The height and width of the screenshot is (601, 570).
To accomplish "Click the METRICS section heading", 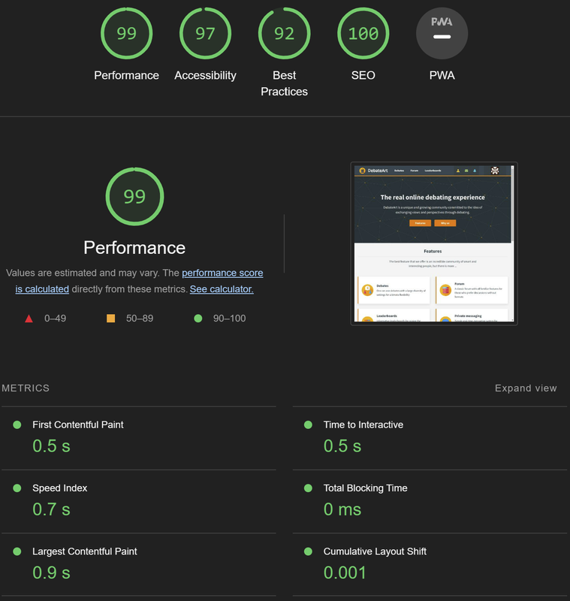I will click(x=26, y=388).
